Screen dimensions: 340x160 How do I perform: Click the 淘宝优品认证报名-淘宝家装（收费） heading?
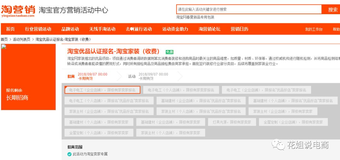pos(114,51)
